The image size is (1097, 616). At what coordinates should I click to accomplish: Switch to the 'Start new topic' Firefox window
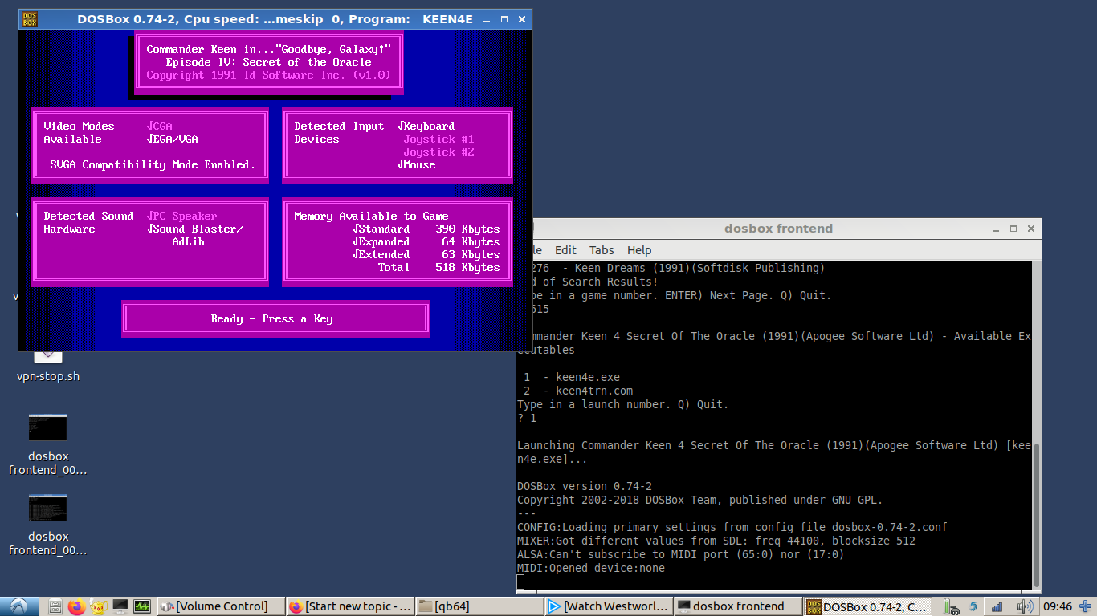pos(350,606)
